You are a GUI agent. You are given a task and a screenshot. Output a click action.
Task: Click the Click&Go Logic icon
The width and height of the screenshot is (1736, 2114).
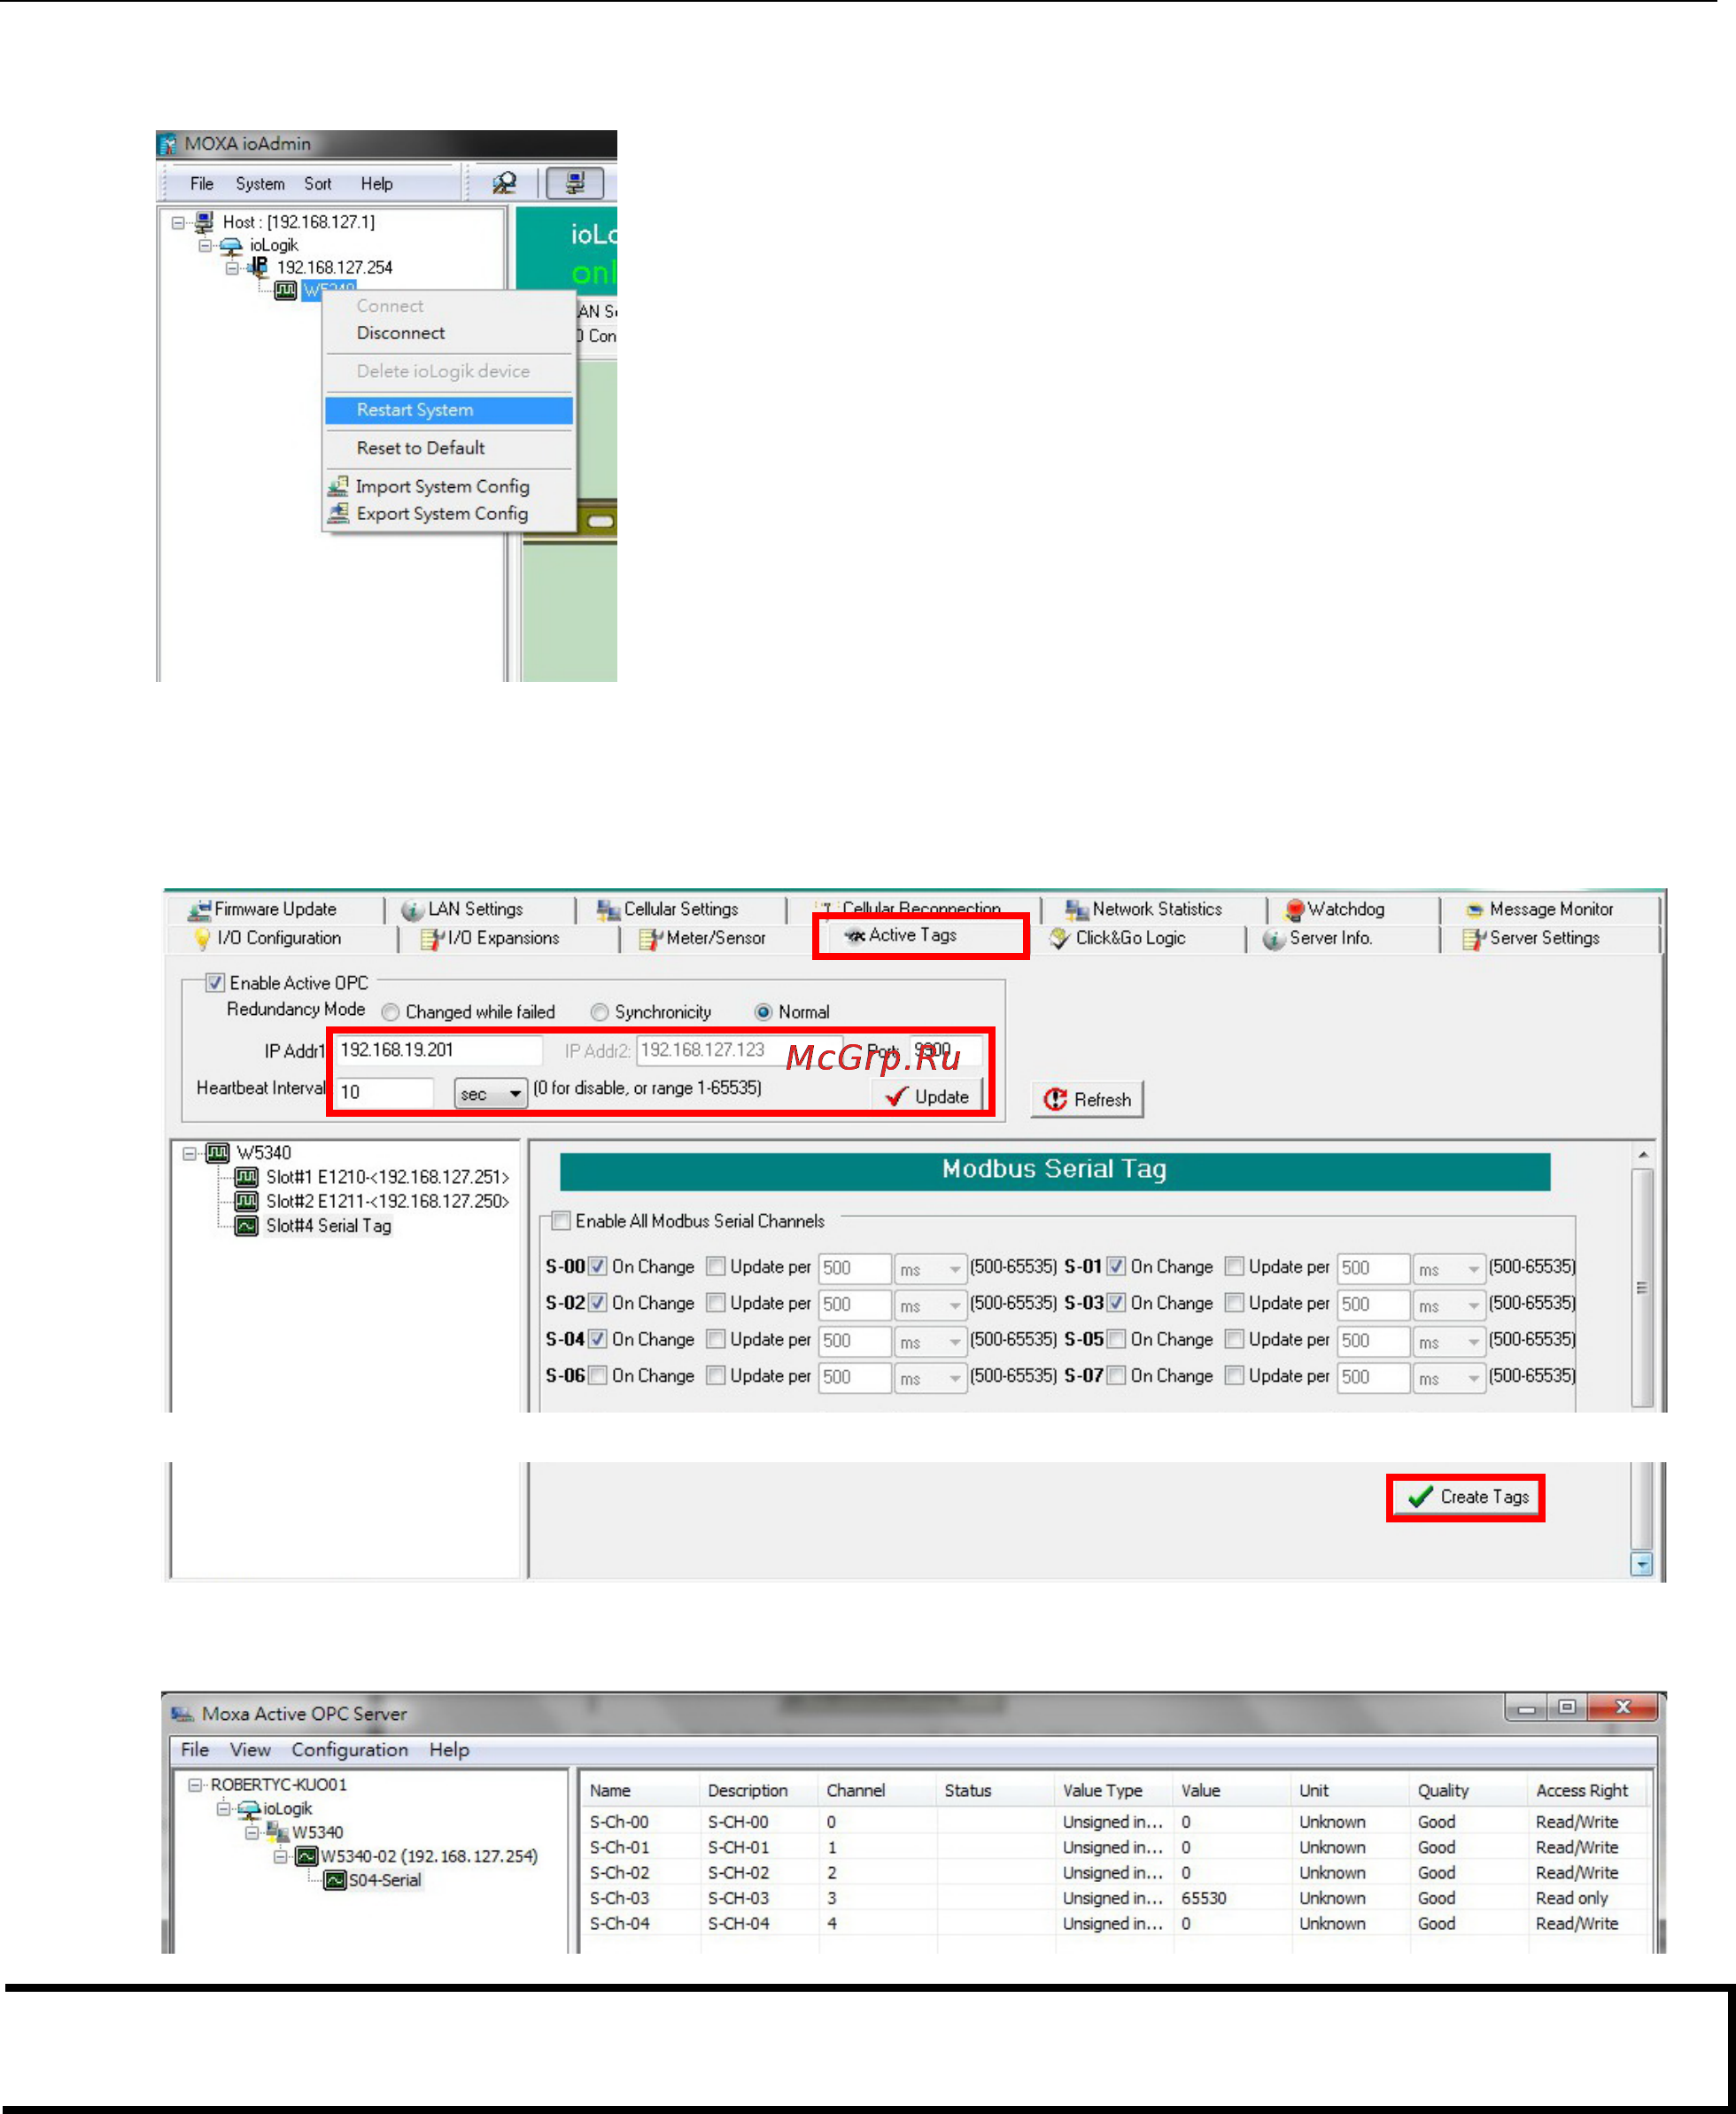pyautogui.click(x=1060, y=938)
